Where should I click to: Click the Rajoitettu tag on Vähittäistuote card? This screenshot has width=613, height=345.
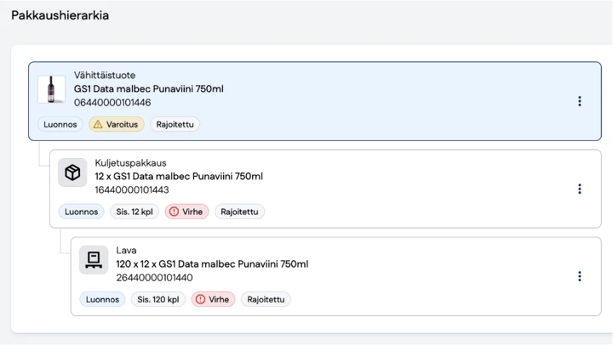pyautogui.click(x=175, y=125)
